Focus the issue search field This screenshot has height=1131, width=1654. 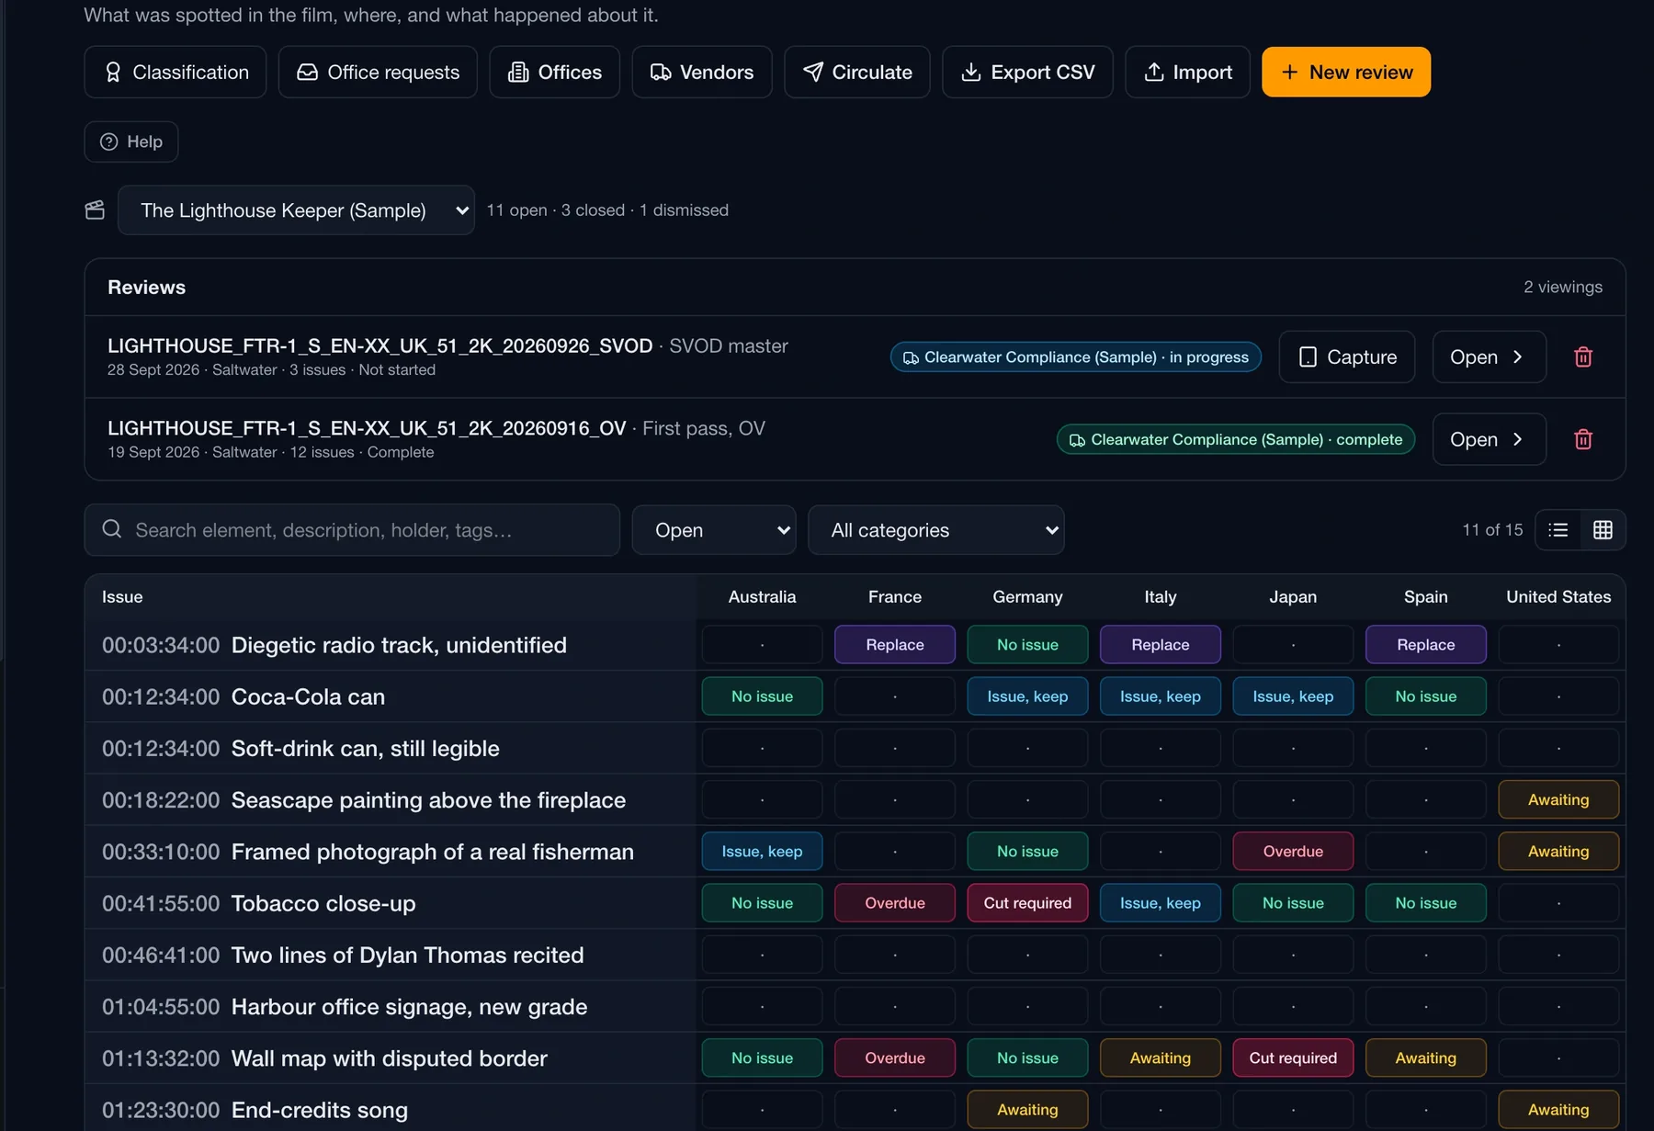[x=352, y=530]
